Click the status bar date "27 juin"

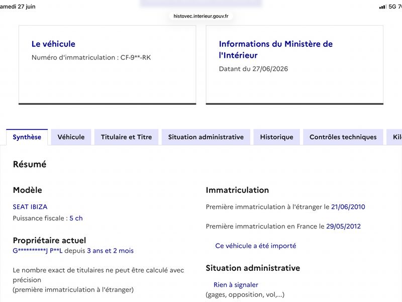27,7
